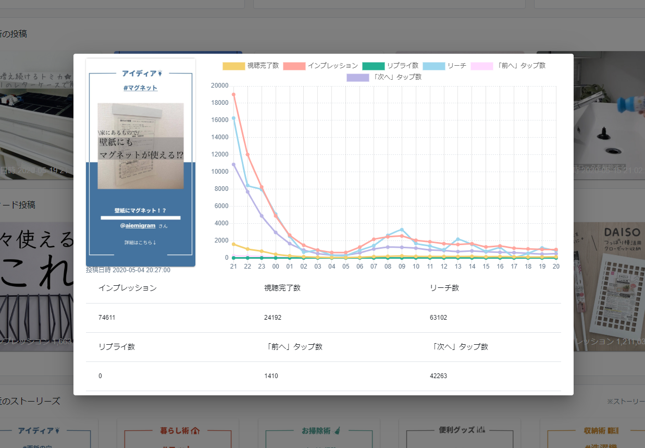The width and height of the screenshot is (645, 448).
Task: Click the red インプレッション legend swatch
Action: (x=295, y=66)
